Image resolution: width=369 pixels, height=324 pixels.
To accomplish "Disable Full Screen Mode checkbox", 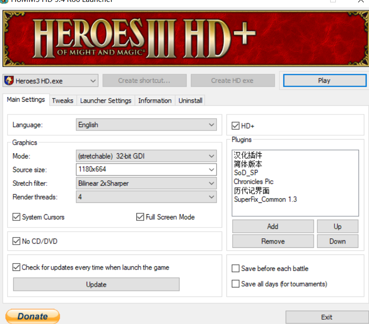I will (x=140, y=217).
